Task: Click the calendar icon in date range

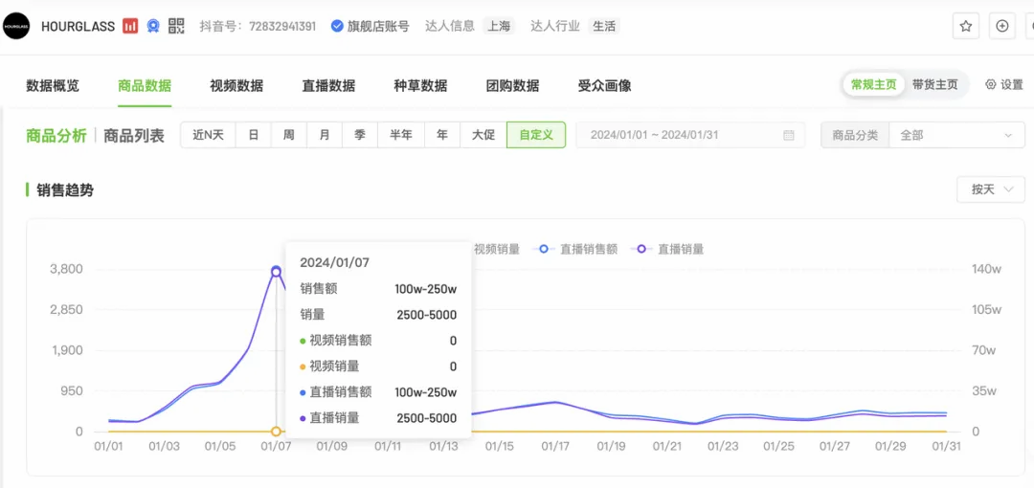Action: click(x=789, y=135)
